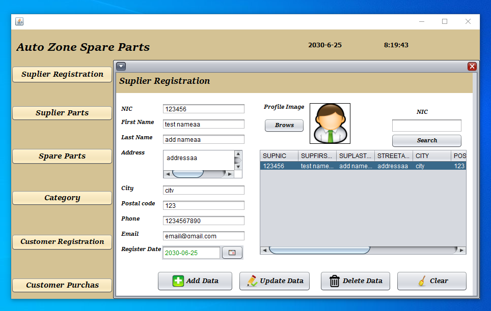Click the Java coffee cup title bar icon

(18, 21)
